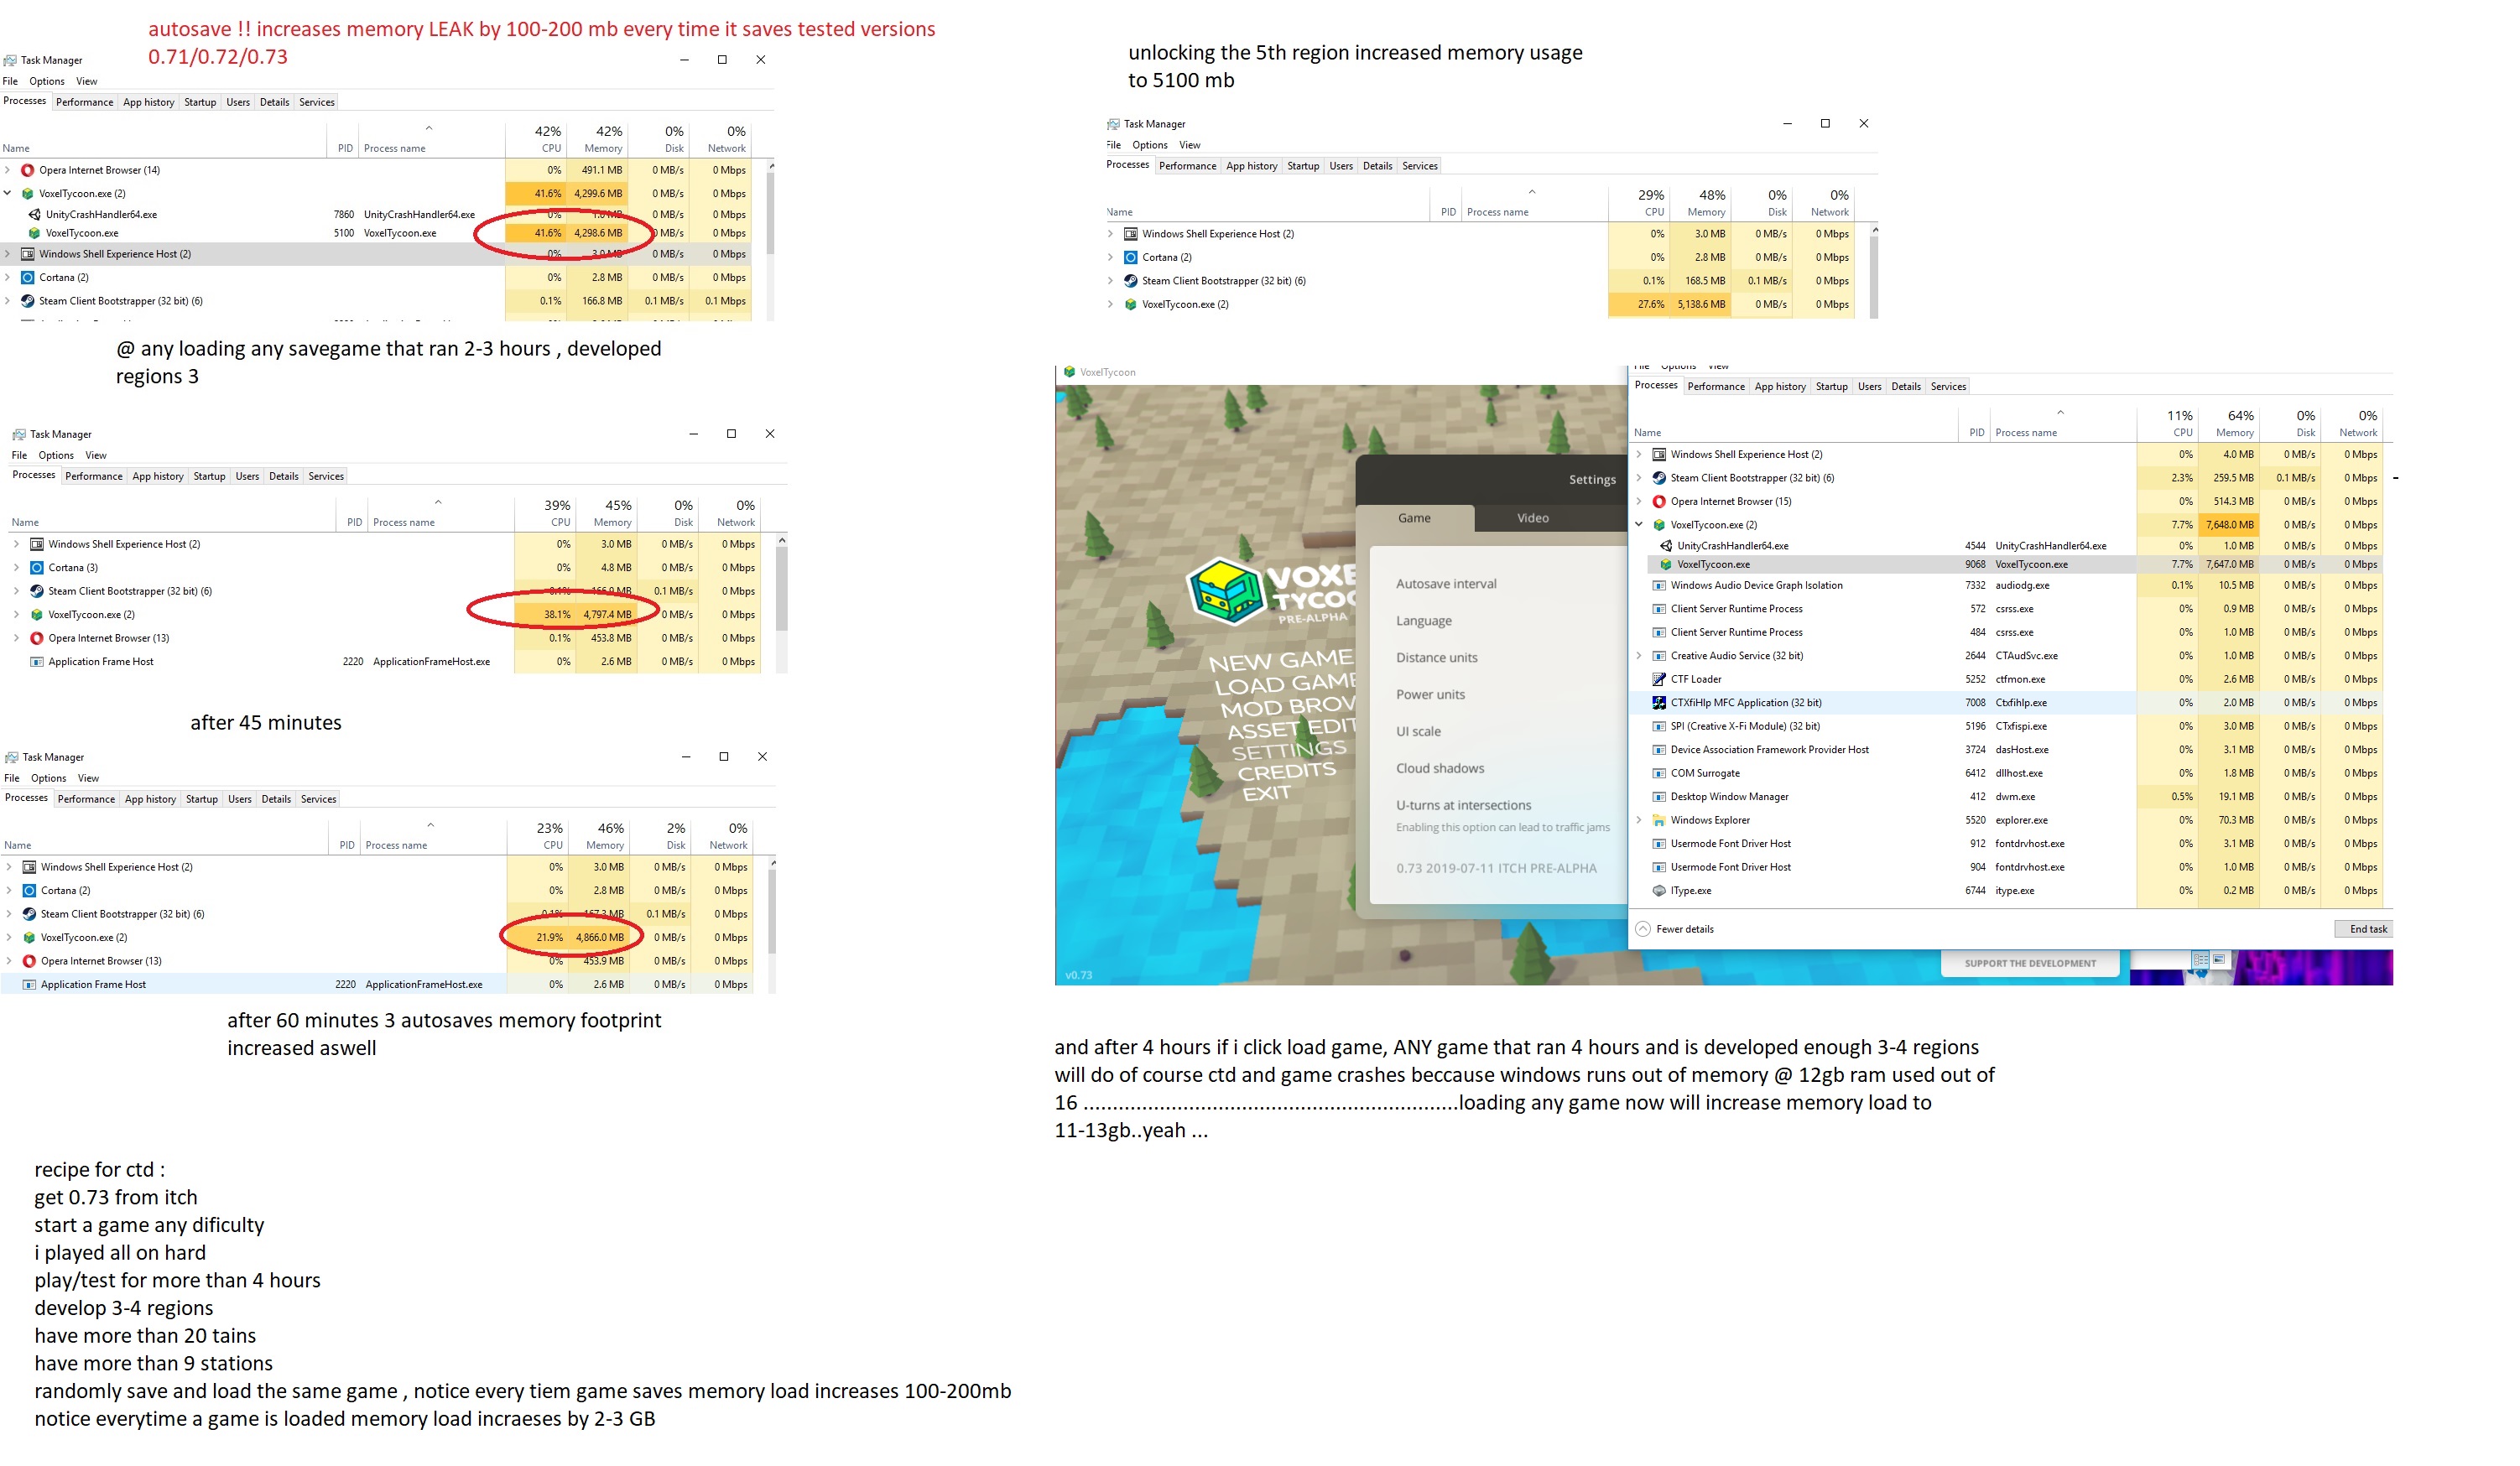This screenshot has width=2520, height=1466.
Task: Click SUPPORT THE DEVELOPMENT
Action: click(x=2030, y=963)
